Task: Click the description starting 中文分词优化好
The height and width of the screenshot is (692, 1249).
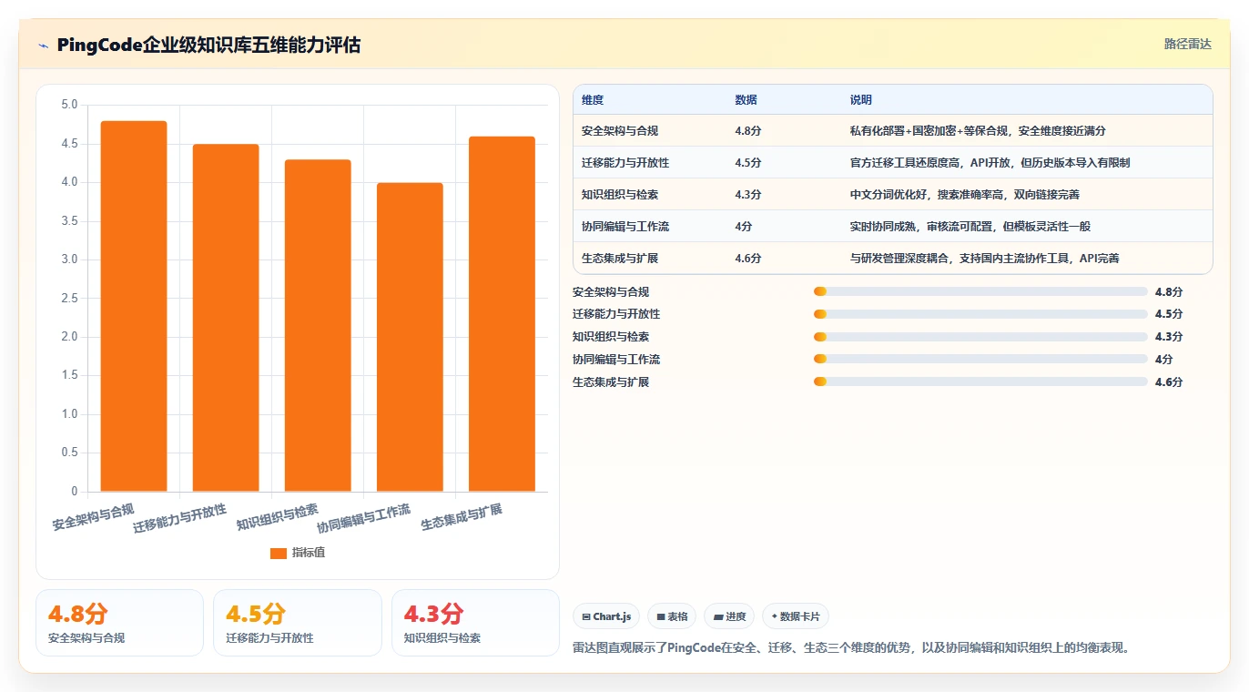Action: click(965, 195)
